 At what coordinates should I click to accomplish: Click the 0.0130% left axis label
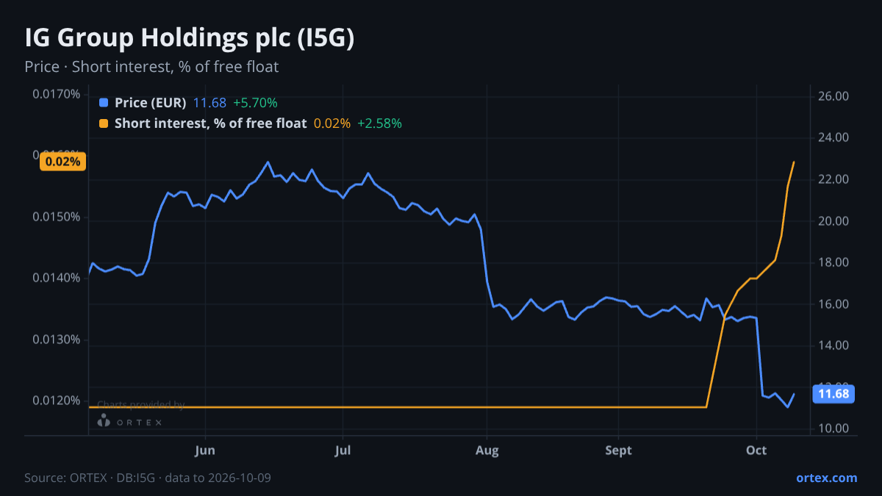pyautogui.click(x=56, y=340)
